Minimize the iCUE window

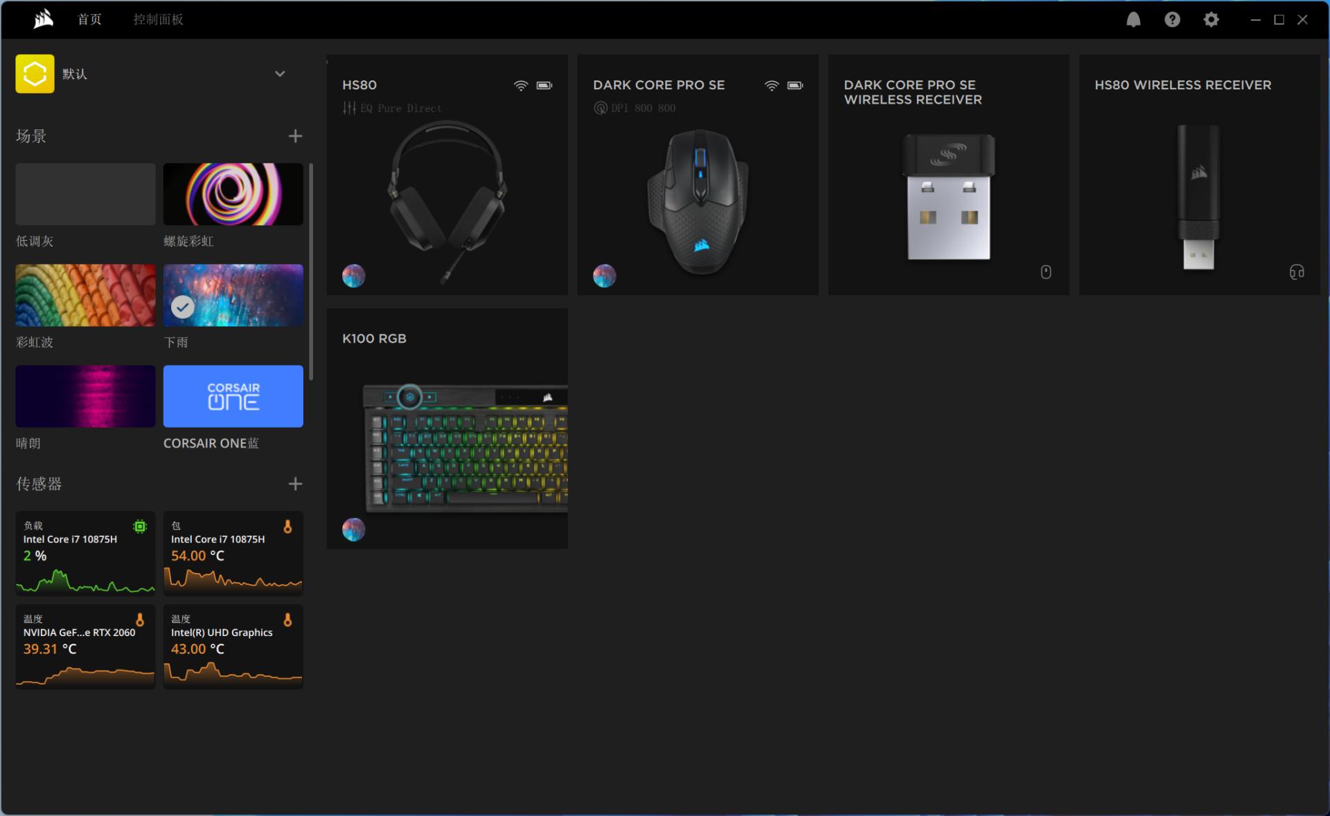click(x=1255, y=19)
